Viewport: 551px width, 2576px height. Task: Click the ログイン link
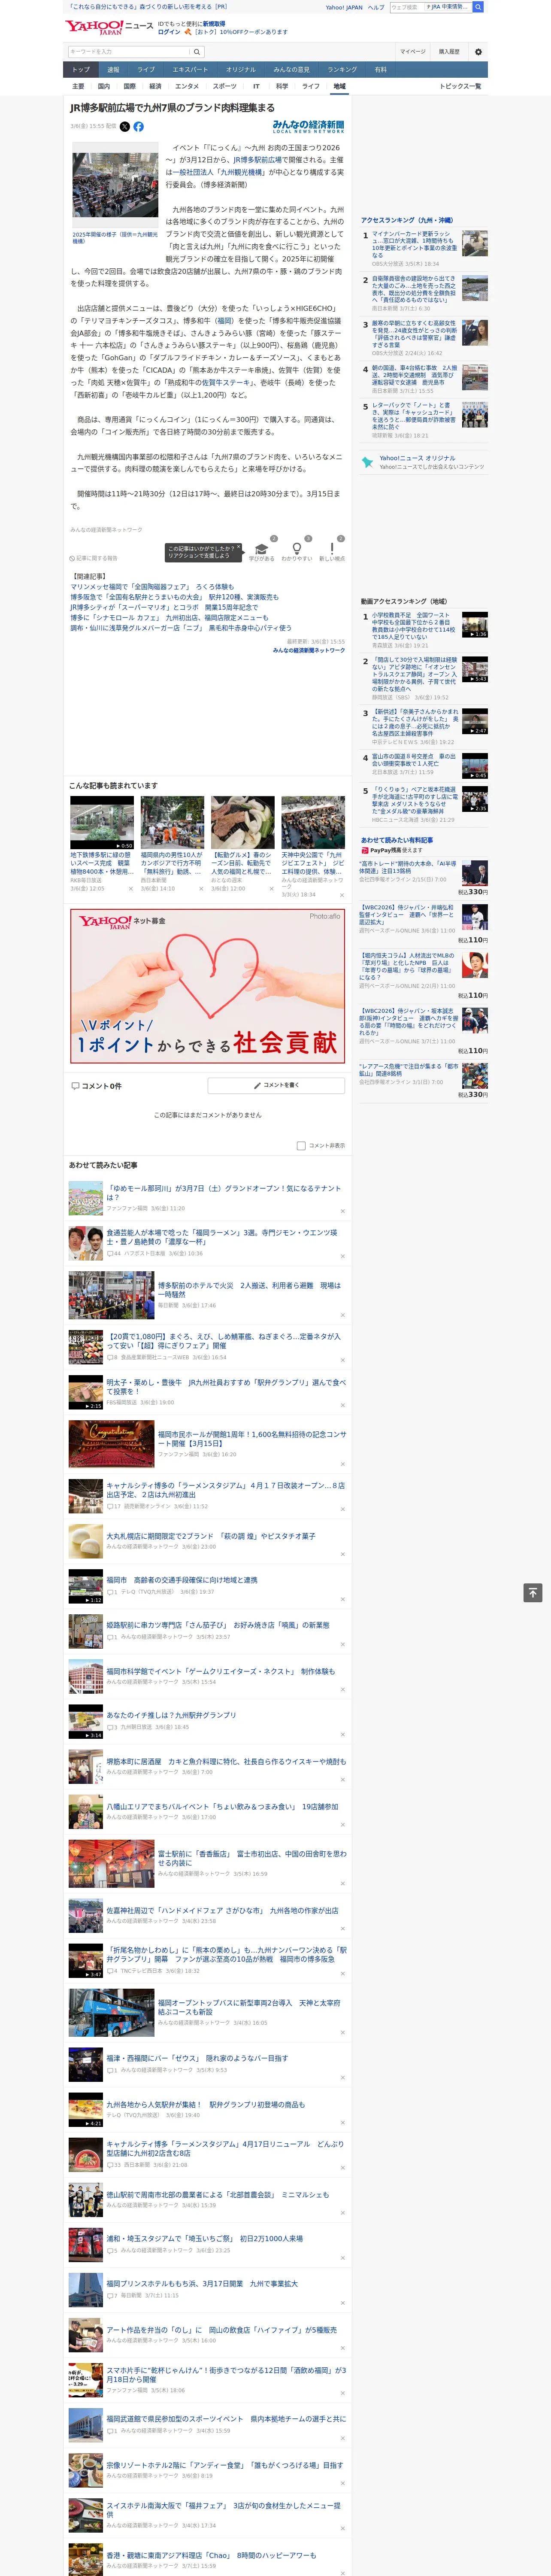tap(169, 32)
